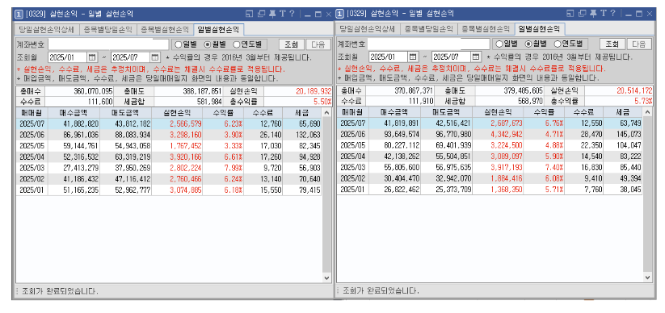Select 일별 radio in the right window
The width and height of the screenshot is (665, 313).
point(506,44)
